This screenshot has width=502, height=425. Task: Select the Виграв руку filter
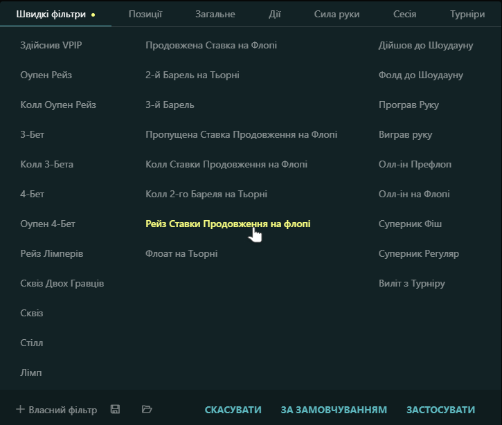405,134
